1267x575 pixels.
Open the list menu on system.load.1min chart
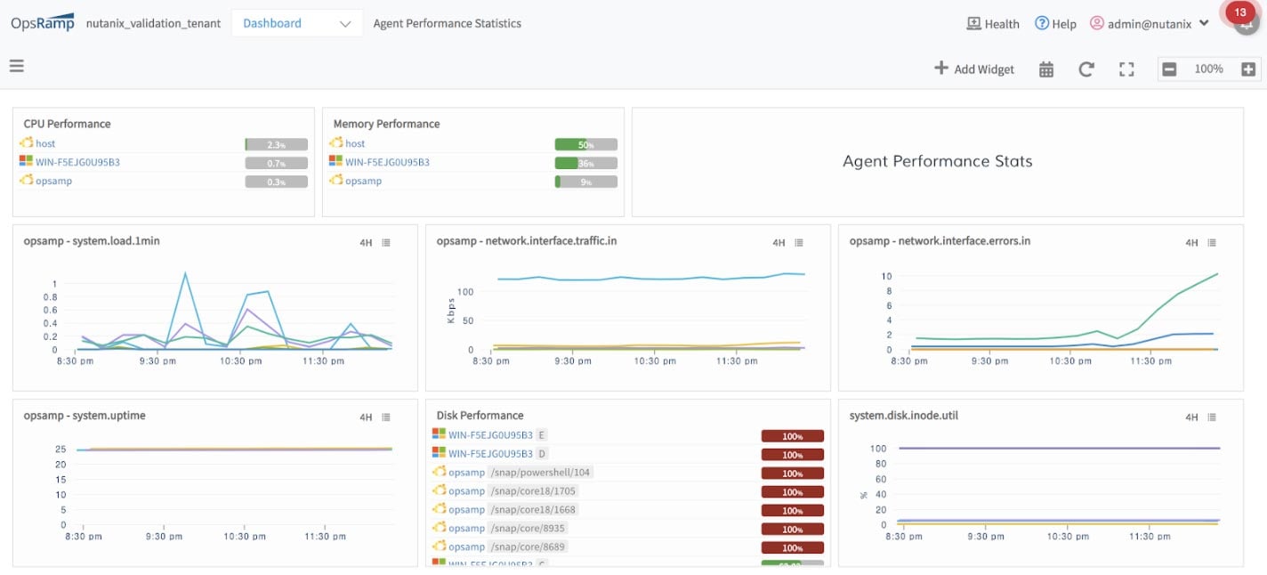(x=385, y=242)
